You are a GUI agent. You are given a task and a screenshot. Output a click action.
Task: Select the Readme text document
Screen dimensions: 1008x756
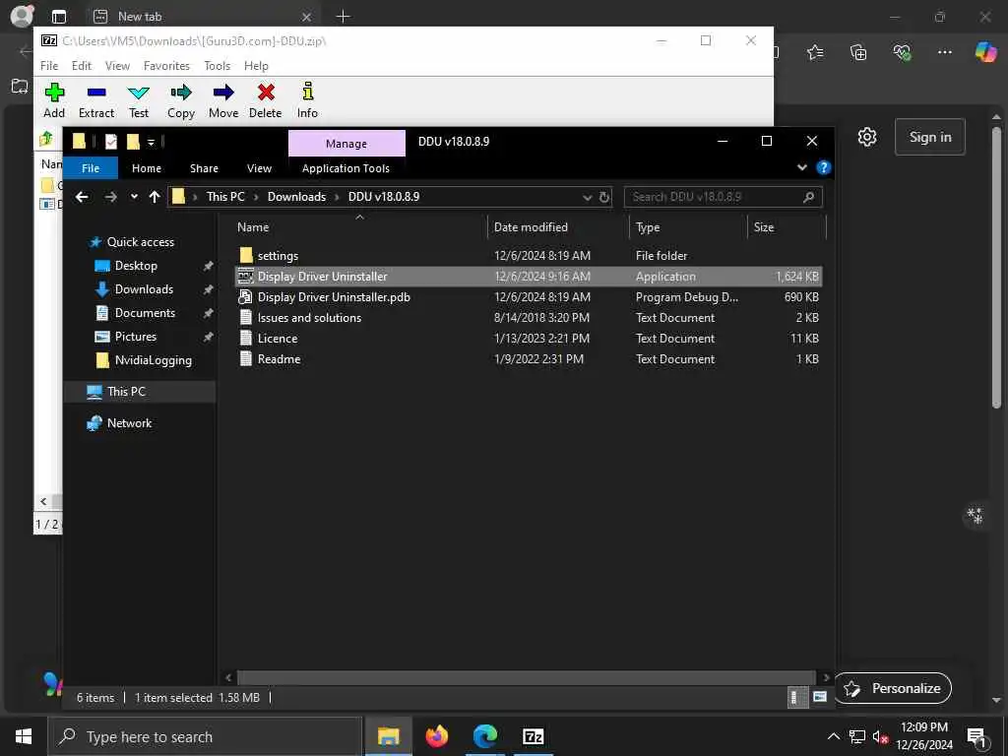pyautogui.click(x=279, y=358)
